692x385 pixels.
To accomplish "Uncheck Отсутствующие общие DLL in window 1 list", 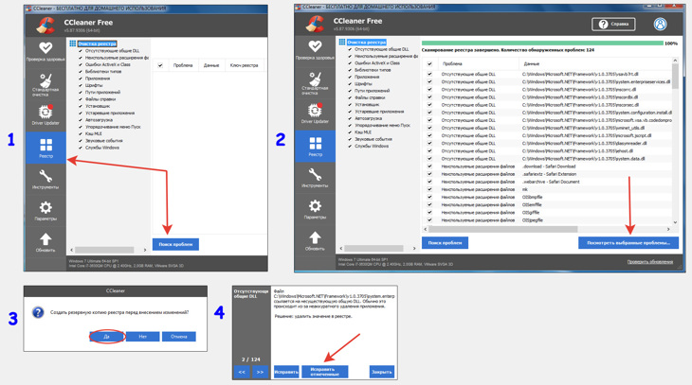I will pos(81,51).
